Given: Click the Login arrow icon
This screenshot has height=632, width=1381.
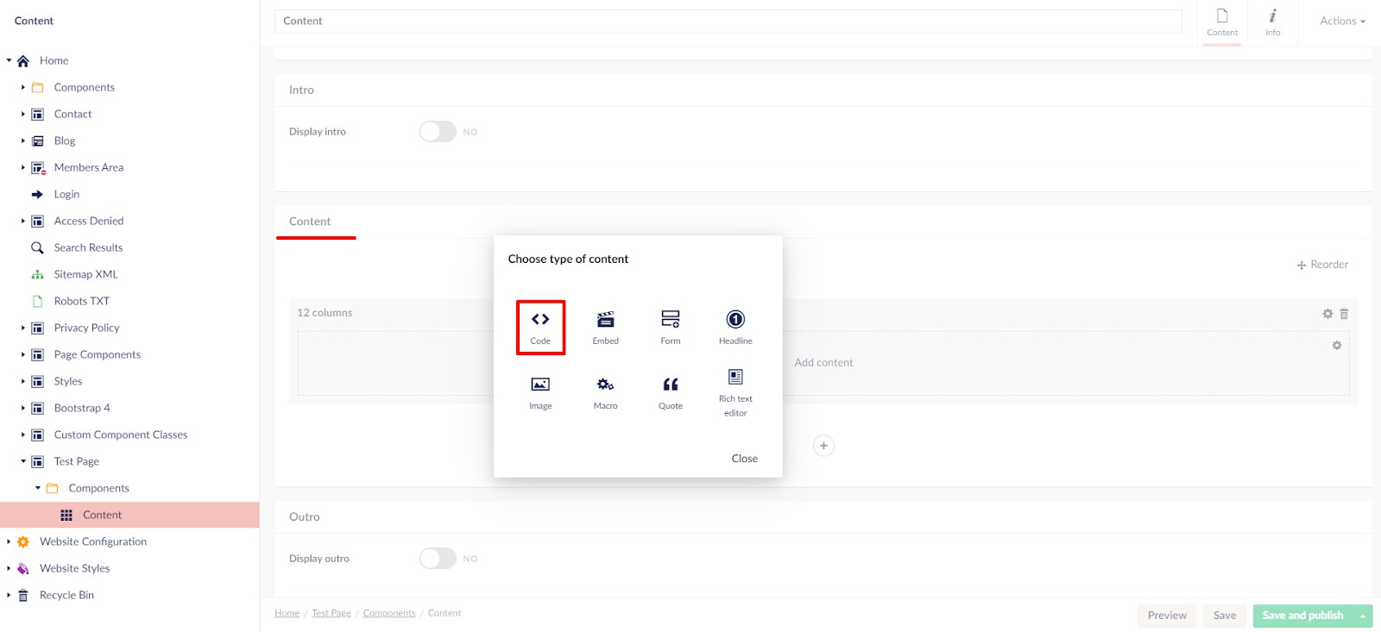Looking at the screenshot, I should click(x=37, y=194).
